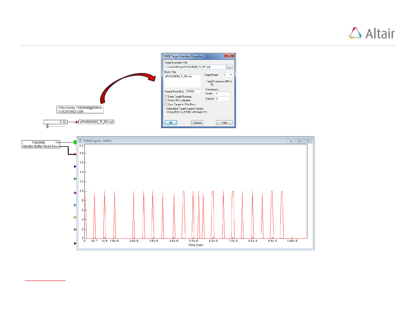Click the Altair logo
The height and width of the screenshot is (309, 412).
click(x=372, y=33)
